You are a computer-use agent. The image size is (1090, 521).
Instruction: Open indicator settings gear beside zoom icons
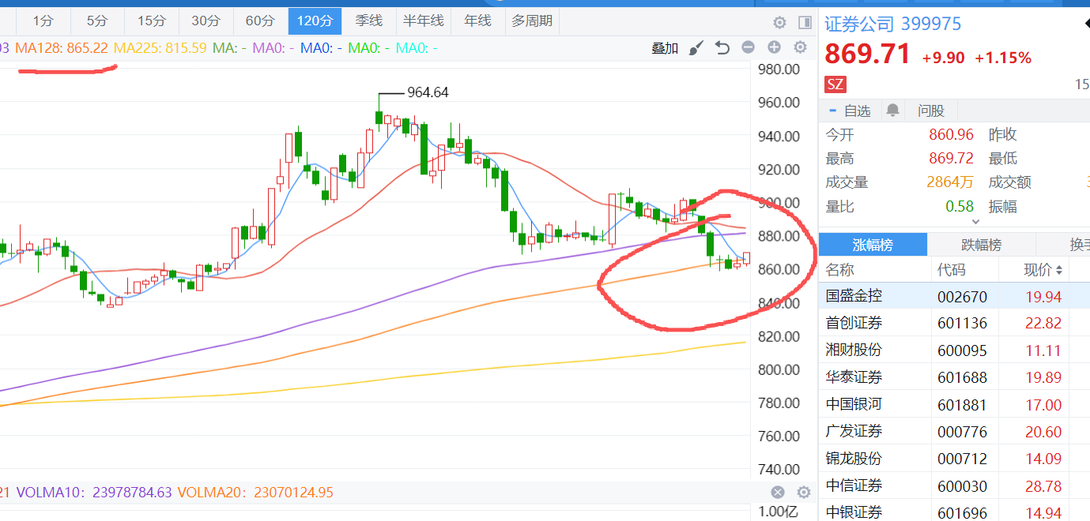pyautogui.click(x=800, y=48)
